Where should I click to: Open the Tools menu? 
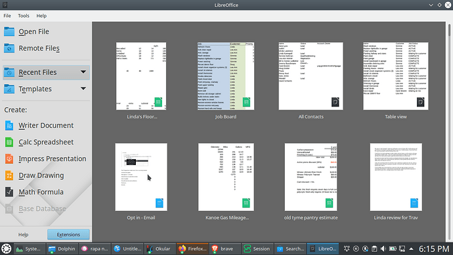24,16
